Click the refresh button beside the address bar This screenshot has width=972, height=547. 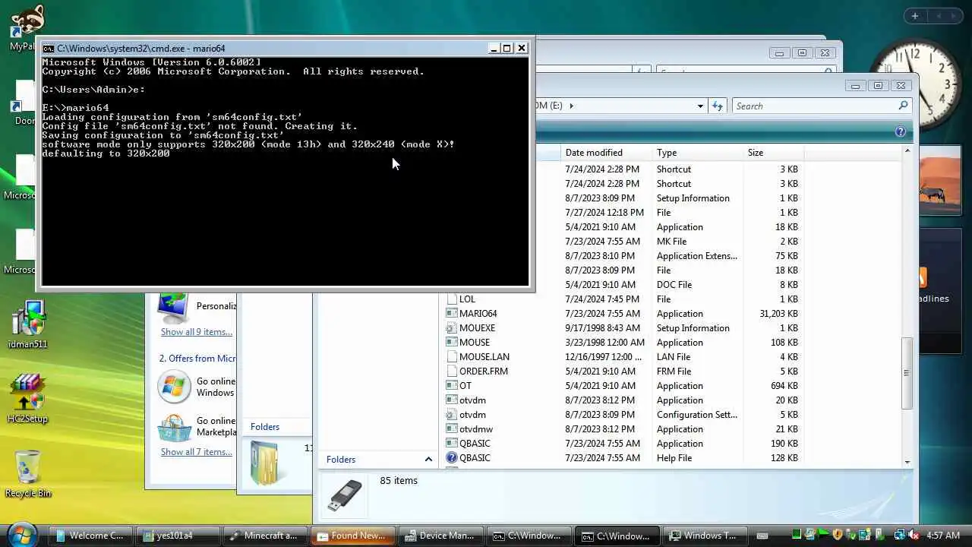pyautogui.click(x=717, y=106)
